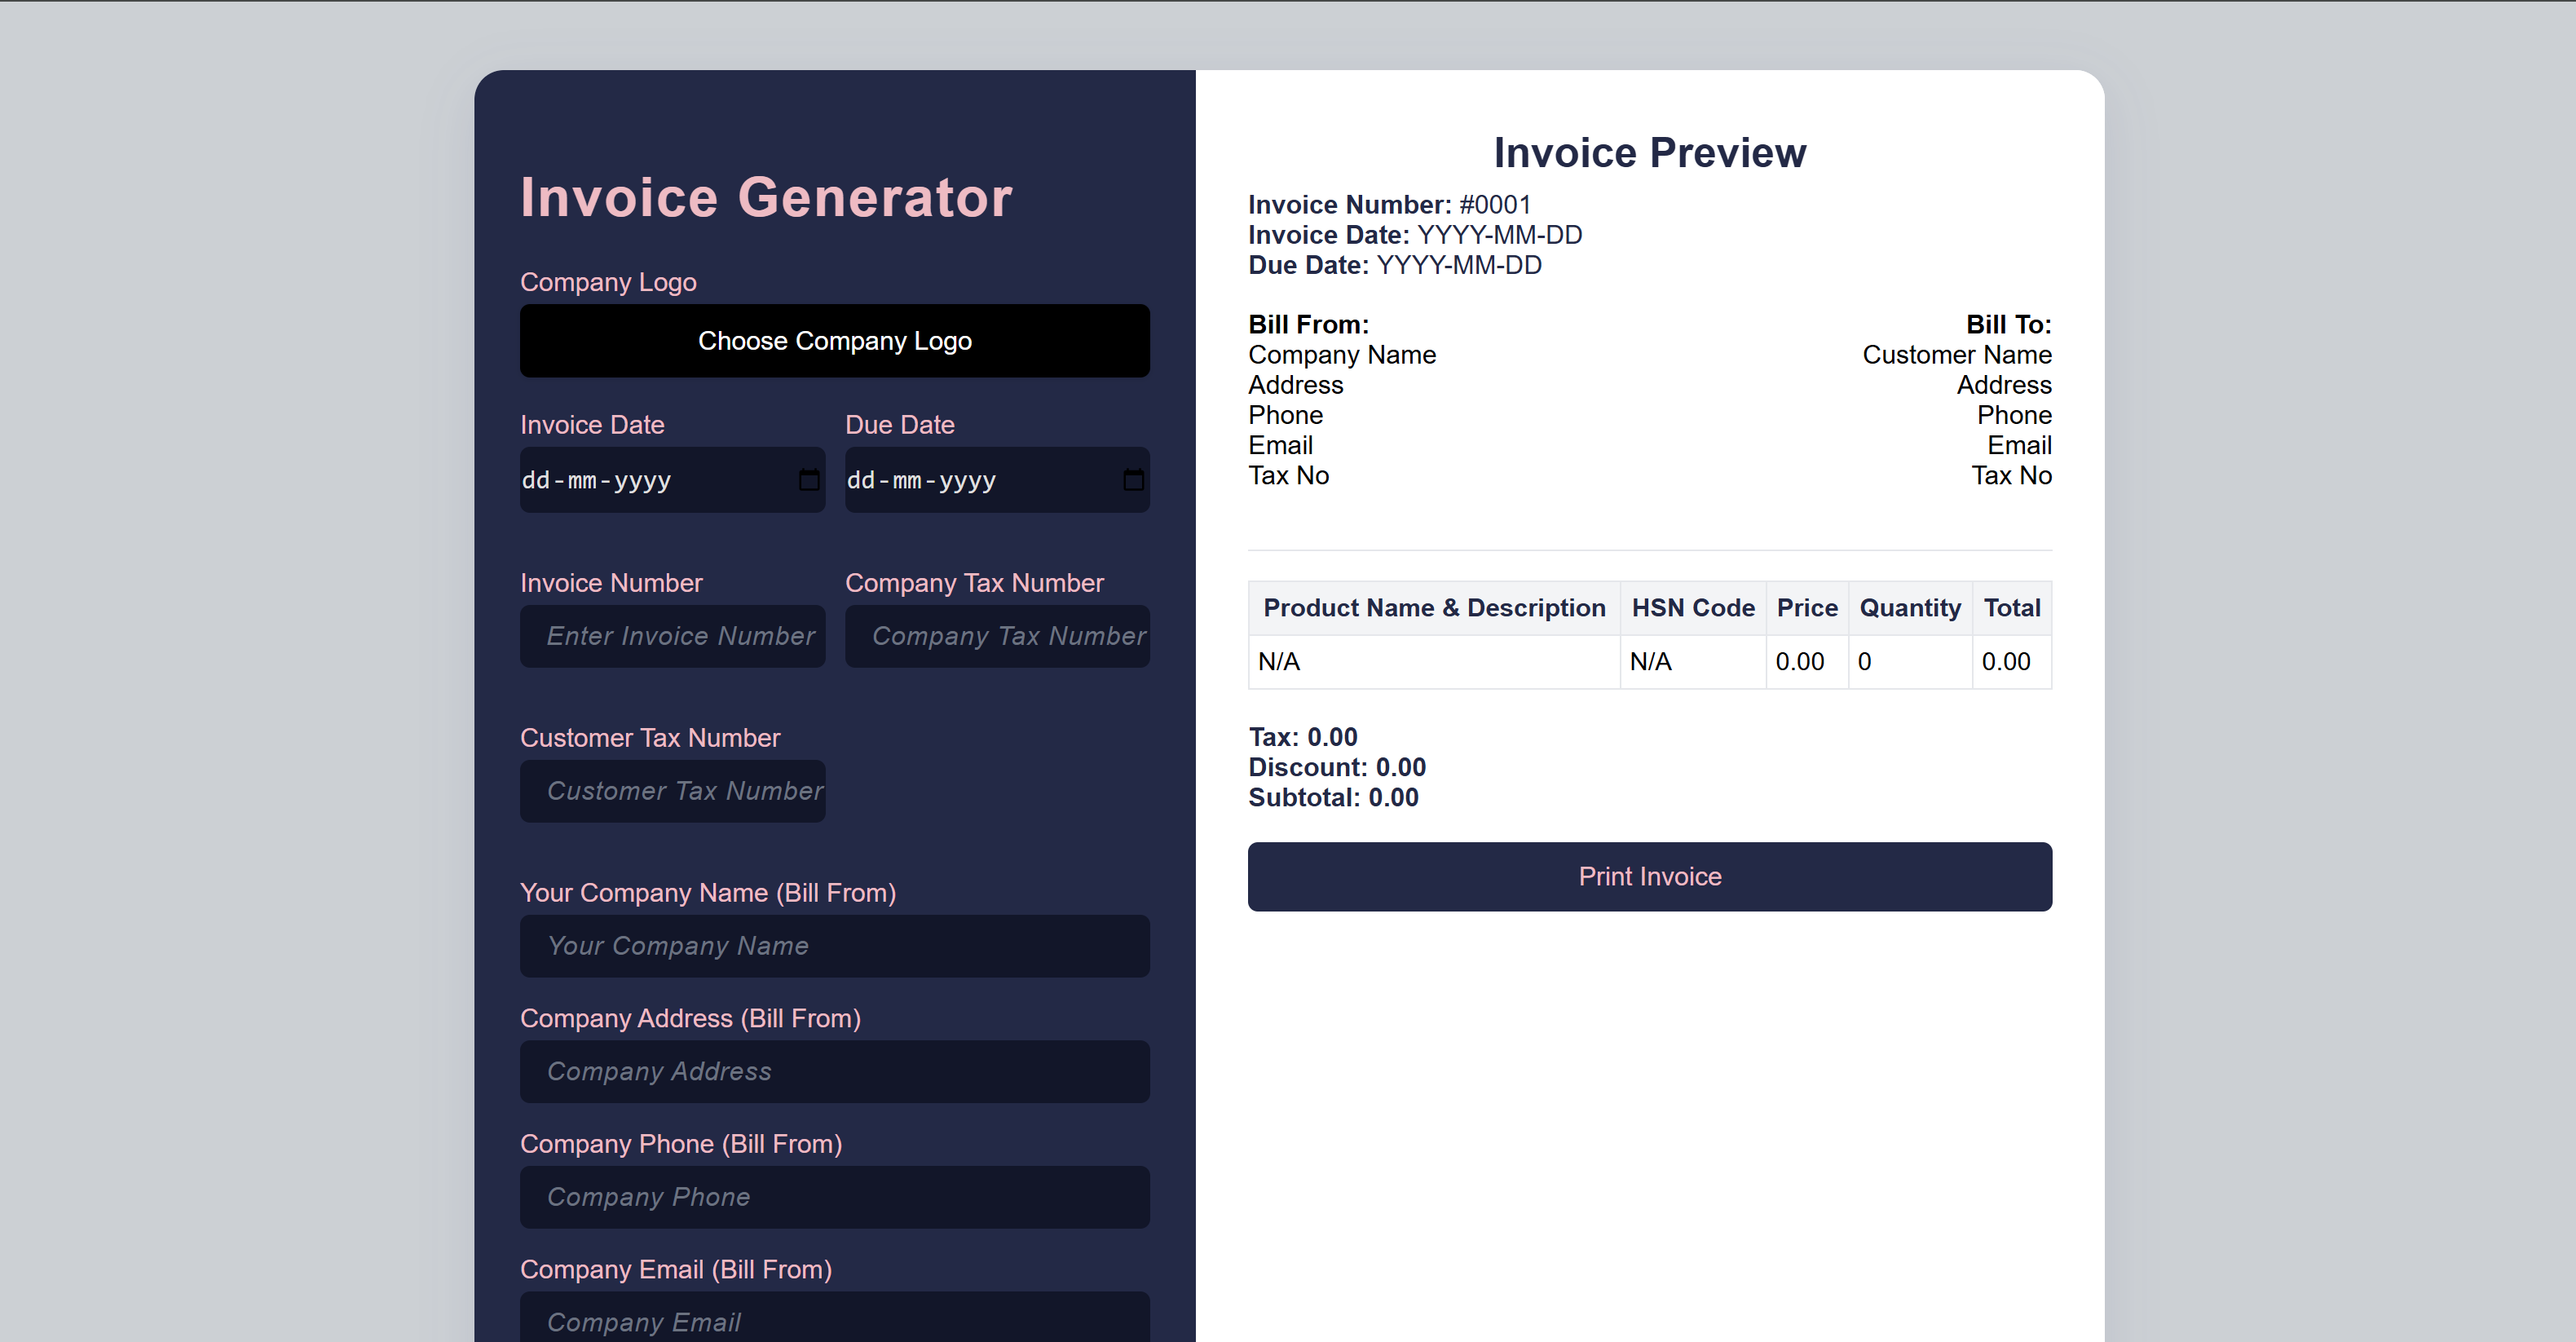Click into the Your Company Name field
The height and width of the screenshot is (1342, 2576).
(x=834, y=946)
